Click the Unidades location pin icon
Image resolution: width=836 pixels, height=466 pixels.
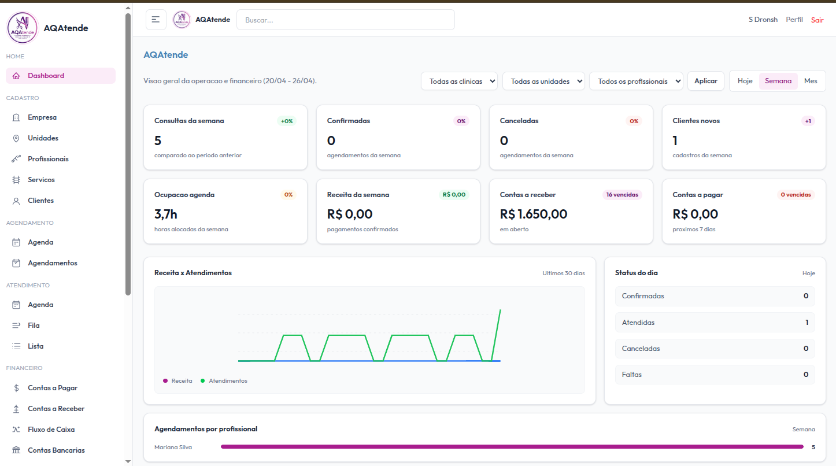click(x=17, y=138)
